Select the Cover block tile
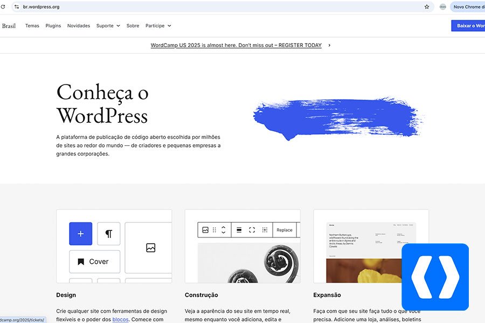485x323 pixels. 95,262
